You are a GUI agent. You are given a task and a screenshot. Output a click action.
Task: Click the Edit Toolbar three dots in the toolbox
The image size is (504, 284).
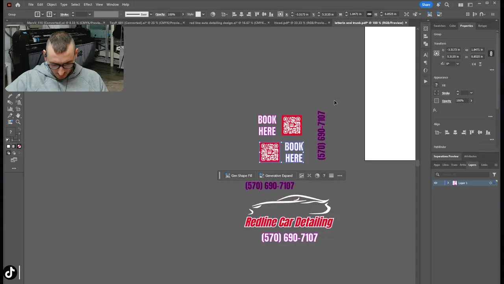tap(14, 168)
